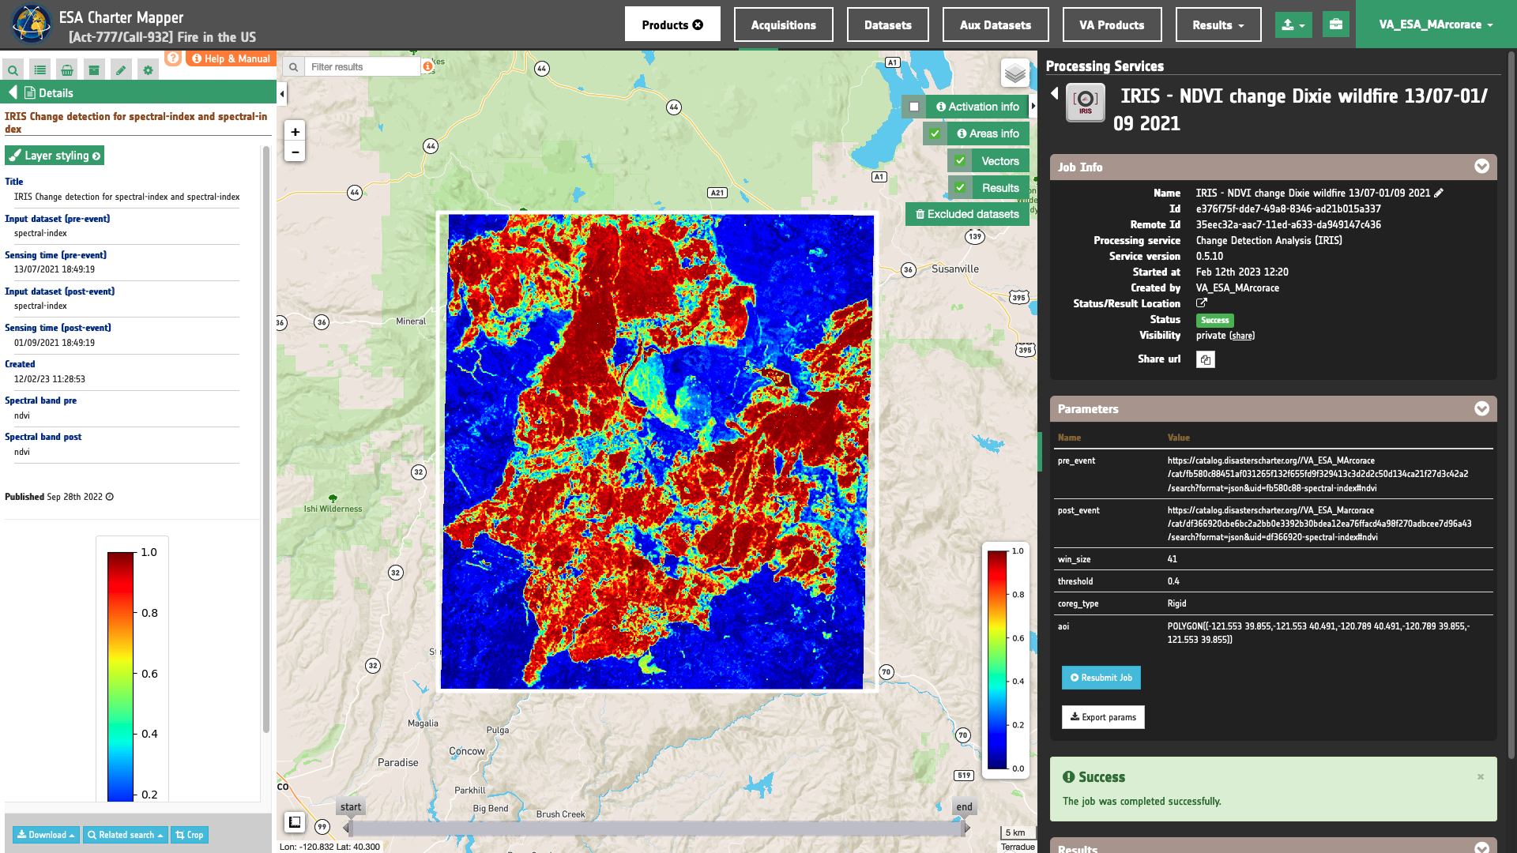Viewport: 1517px width, 853px height.
Task: Open the briefcase icon in top bar
Action: (1336, 24)
